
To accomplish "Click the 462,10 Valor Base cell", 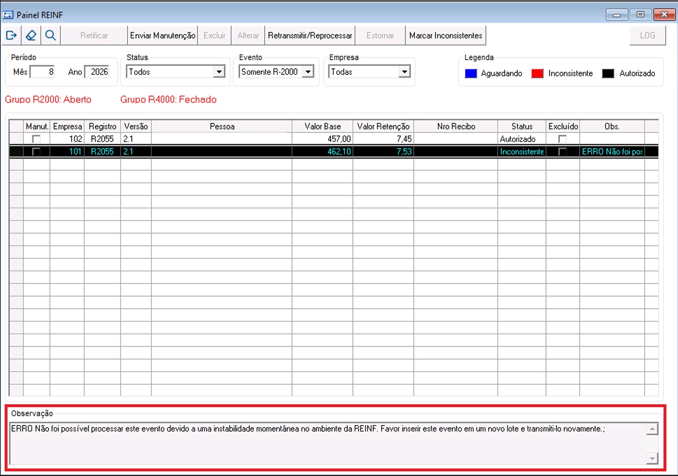I will 323,152.
